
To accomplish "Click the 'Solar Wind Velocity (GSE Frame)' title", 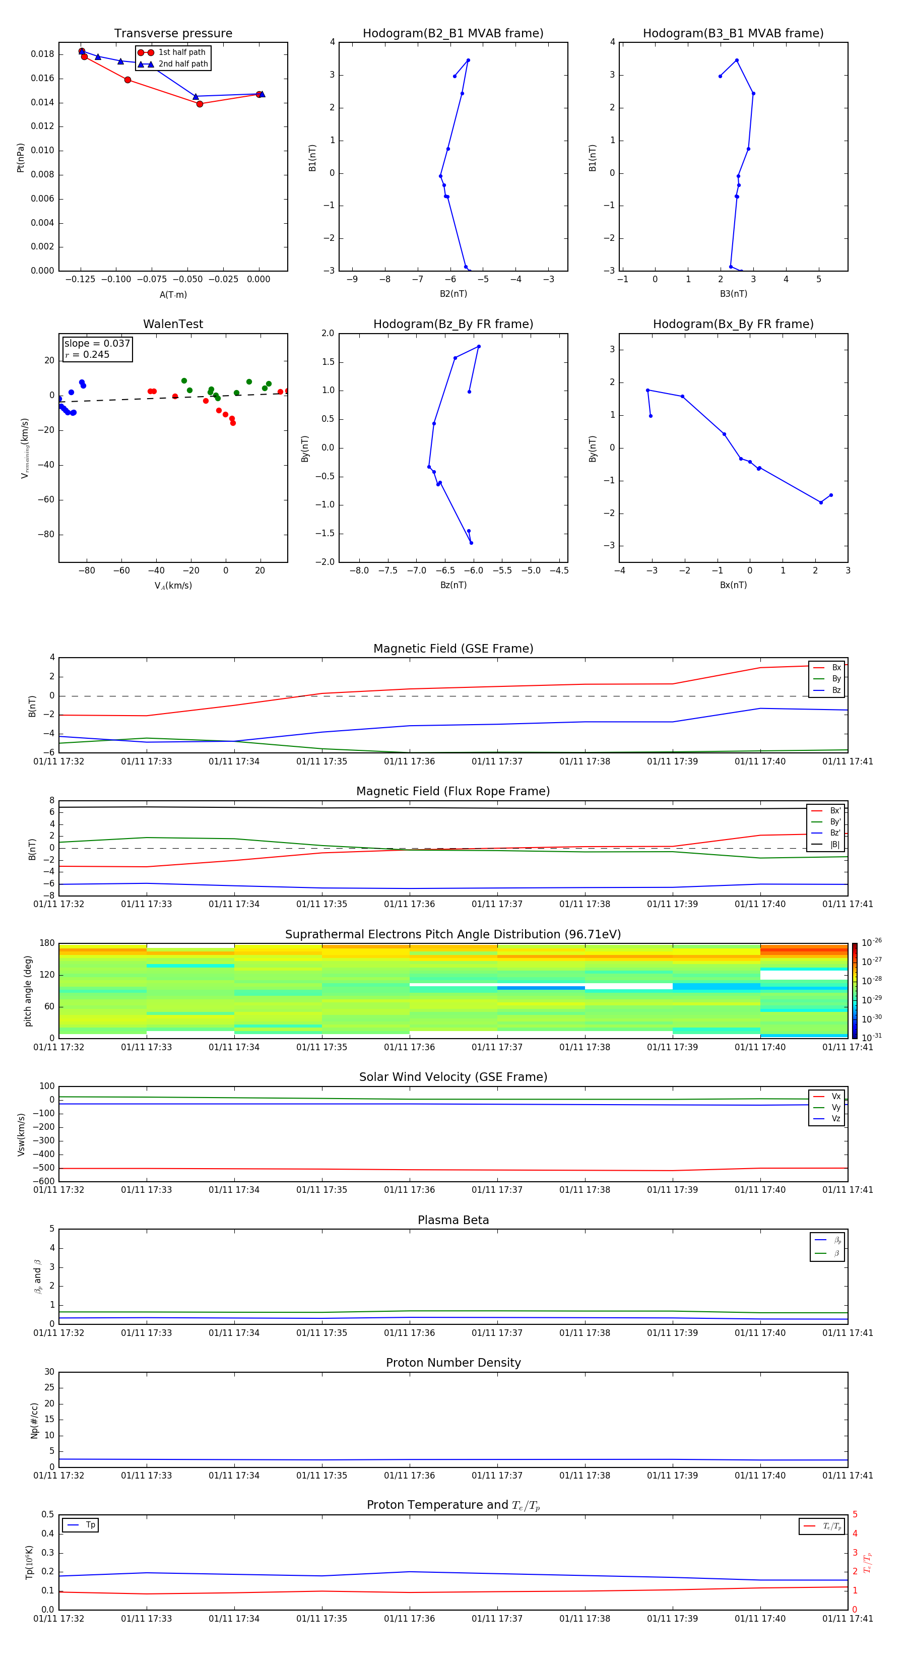I will [453, 1077].
